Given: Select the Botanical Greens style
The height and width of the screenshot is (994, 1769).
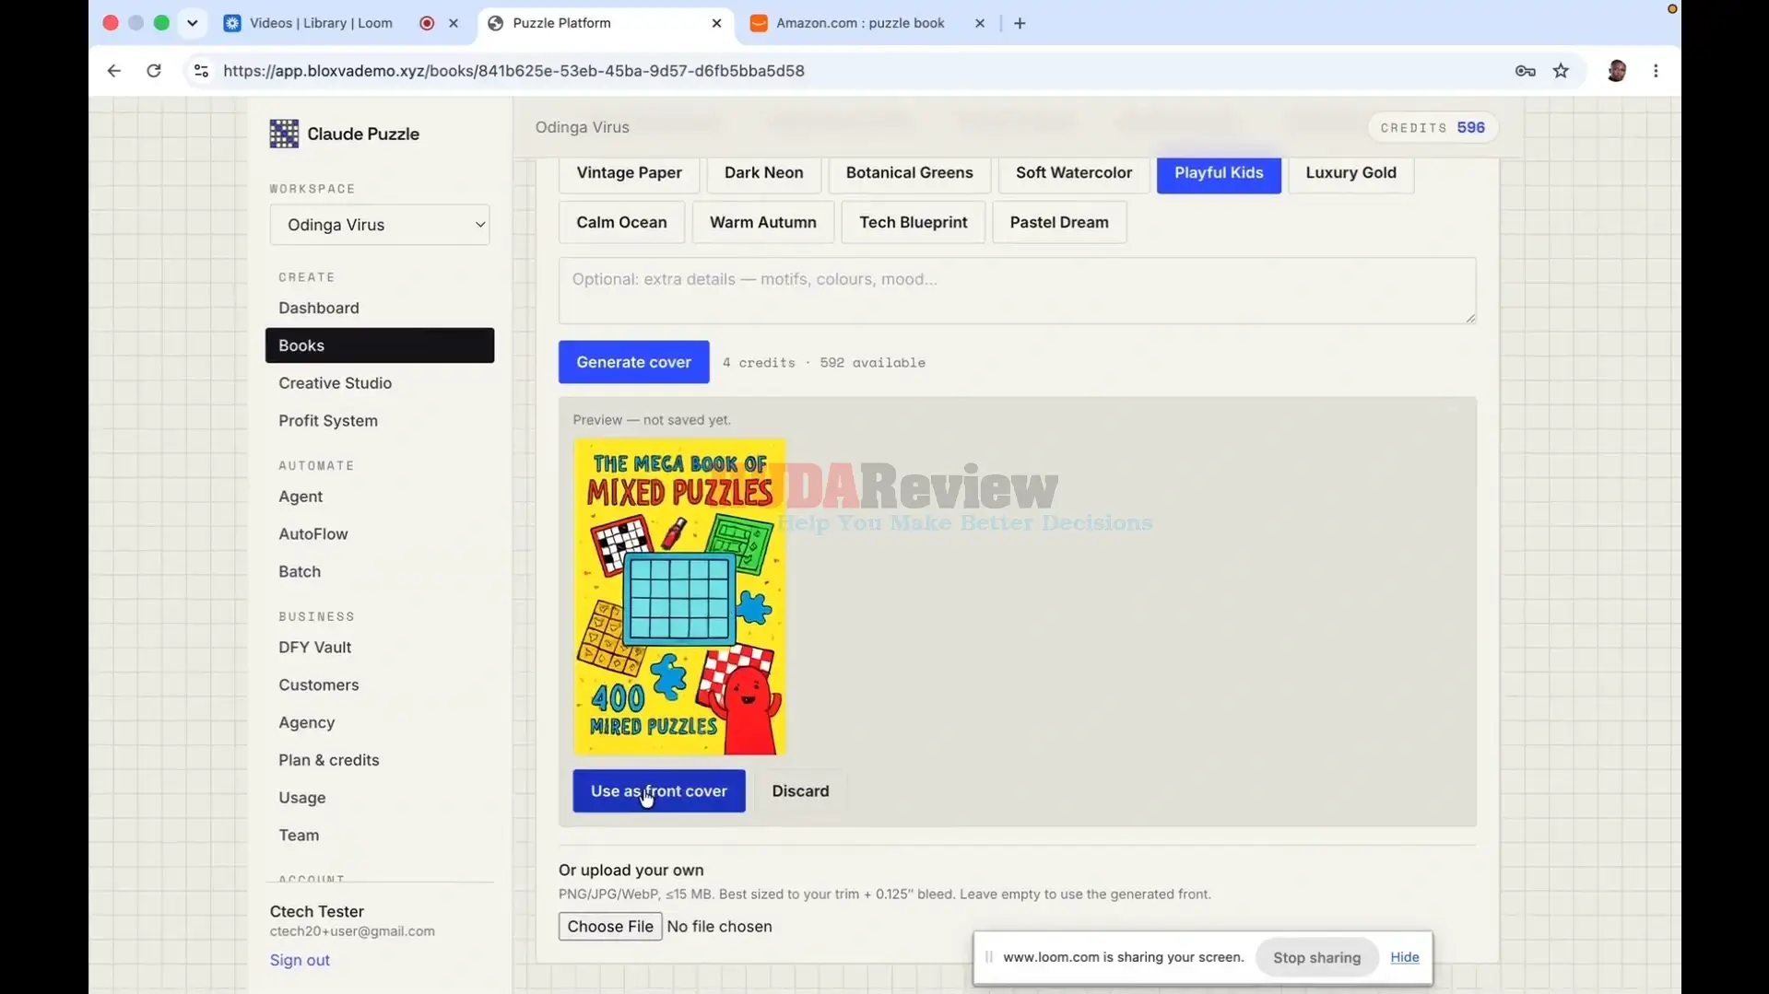Looking at the screenshot, I should tap(909, 173).
